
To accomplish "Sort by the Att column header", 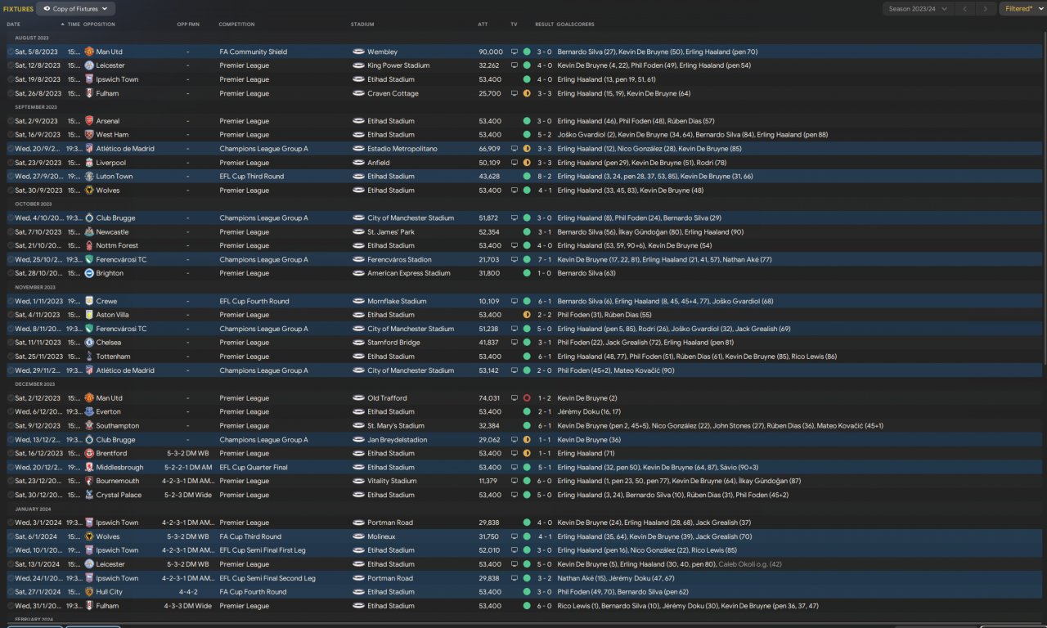I will click(483, 25).
